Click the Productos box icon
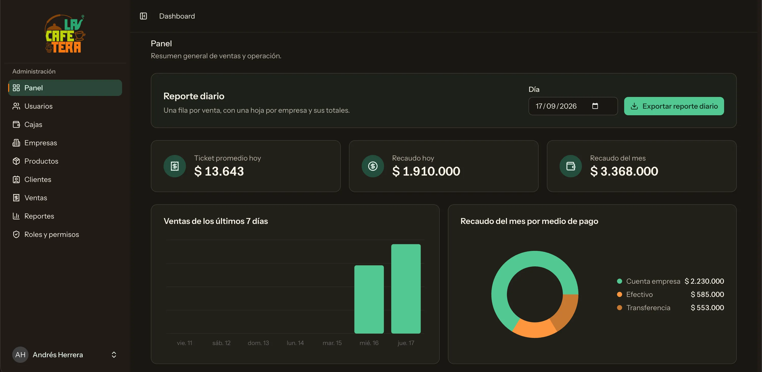The width and height of the screenshot is (762, 372). pos(16,161)
